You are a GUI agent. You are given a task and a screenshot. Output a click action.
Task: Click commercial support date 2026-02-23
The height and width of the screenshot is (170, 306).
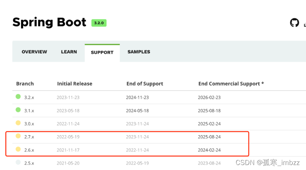click(x=209, y=98)
